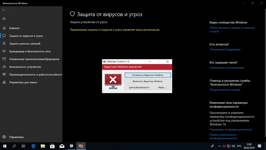
Task: Click Включить Защитник Windows button
Action: [148, 81]
